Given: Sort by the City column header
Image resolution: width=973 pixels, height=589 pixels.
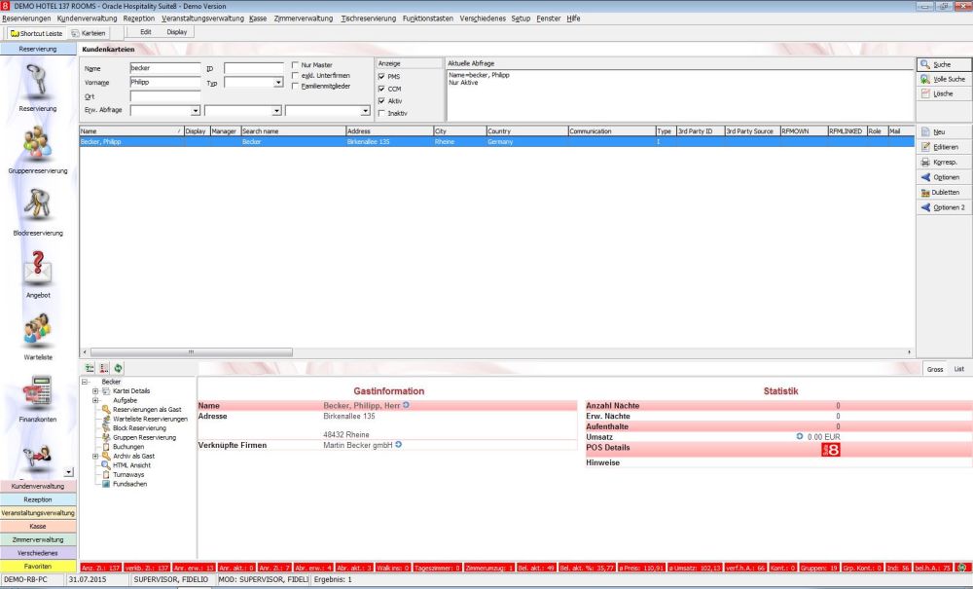Looking at the screenshot, I should (x=459, y=131).
